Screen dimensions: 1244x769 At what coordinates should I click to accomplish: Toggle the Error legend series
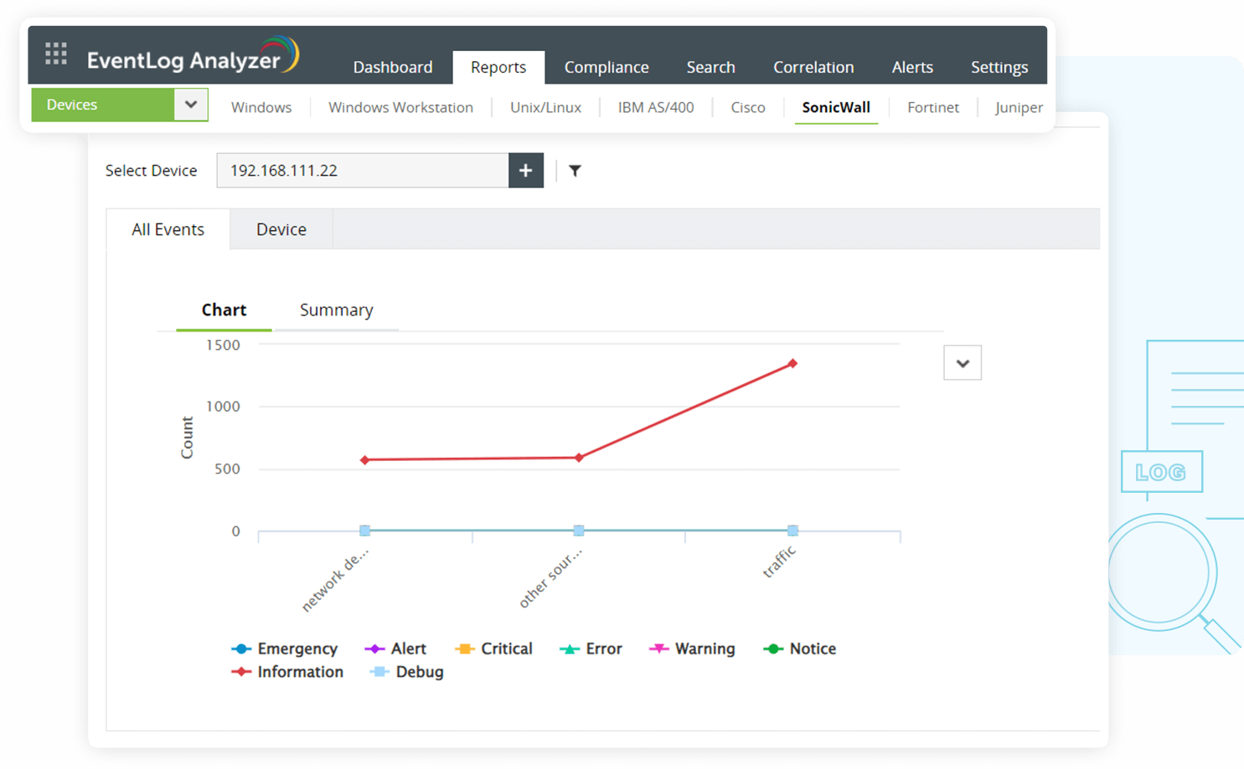591,649
